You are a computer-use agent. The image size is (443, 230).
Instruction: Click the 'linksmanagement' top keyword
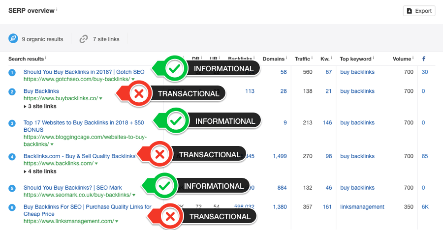coord(362,207)
